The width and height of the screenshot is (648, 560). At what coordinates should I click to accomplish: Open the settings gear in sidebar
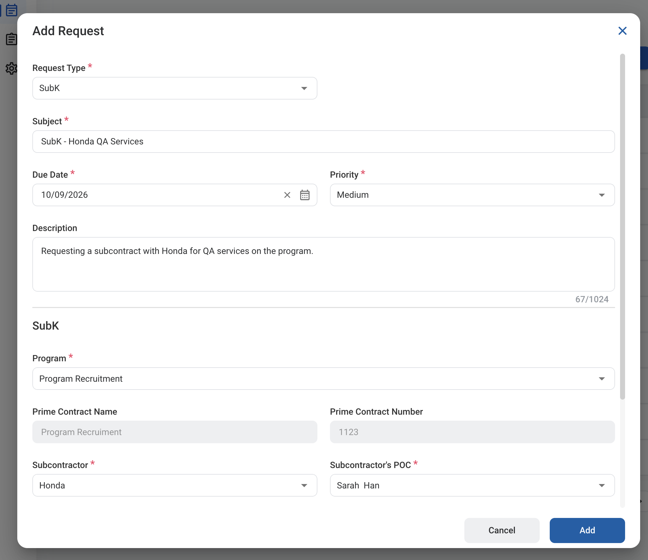point(12,68)
